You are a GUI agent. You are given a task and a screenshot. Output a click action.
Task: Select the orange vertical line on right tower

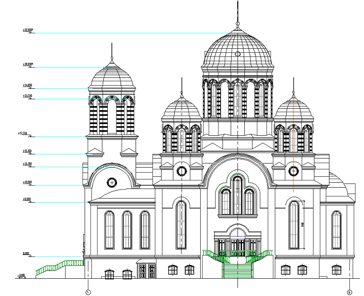tap(293, 150)
